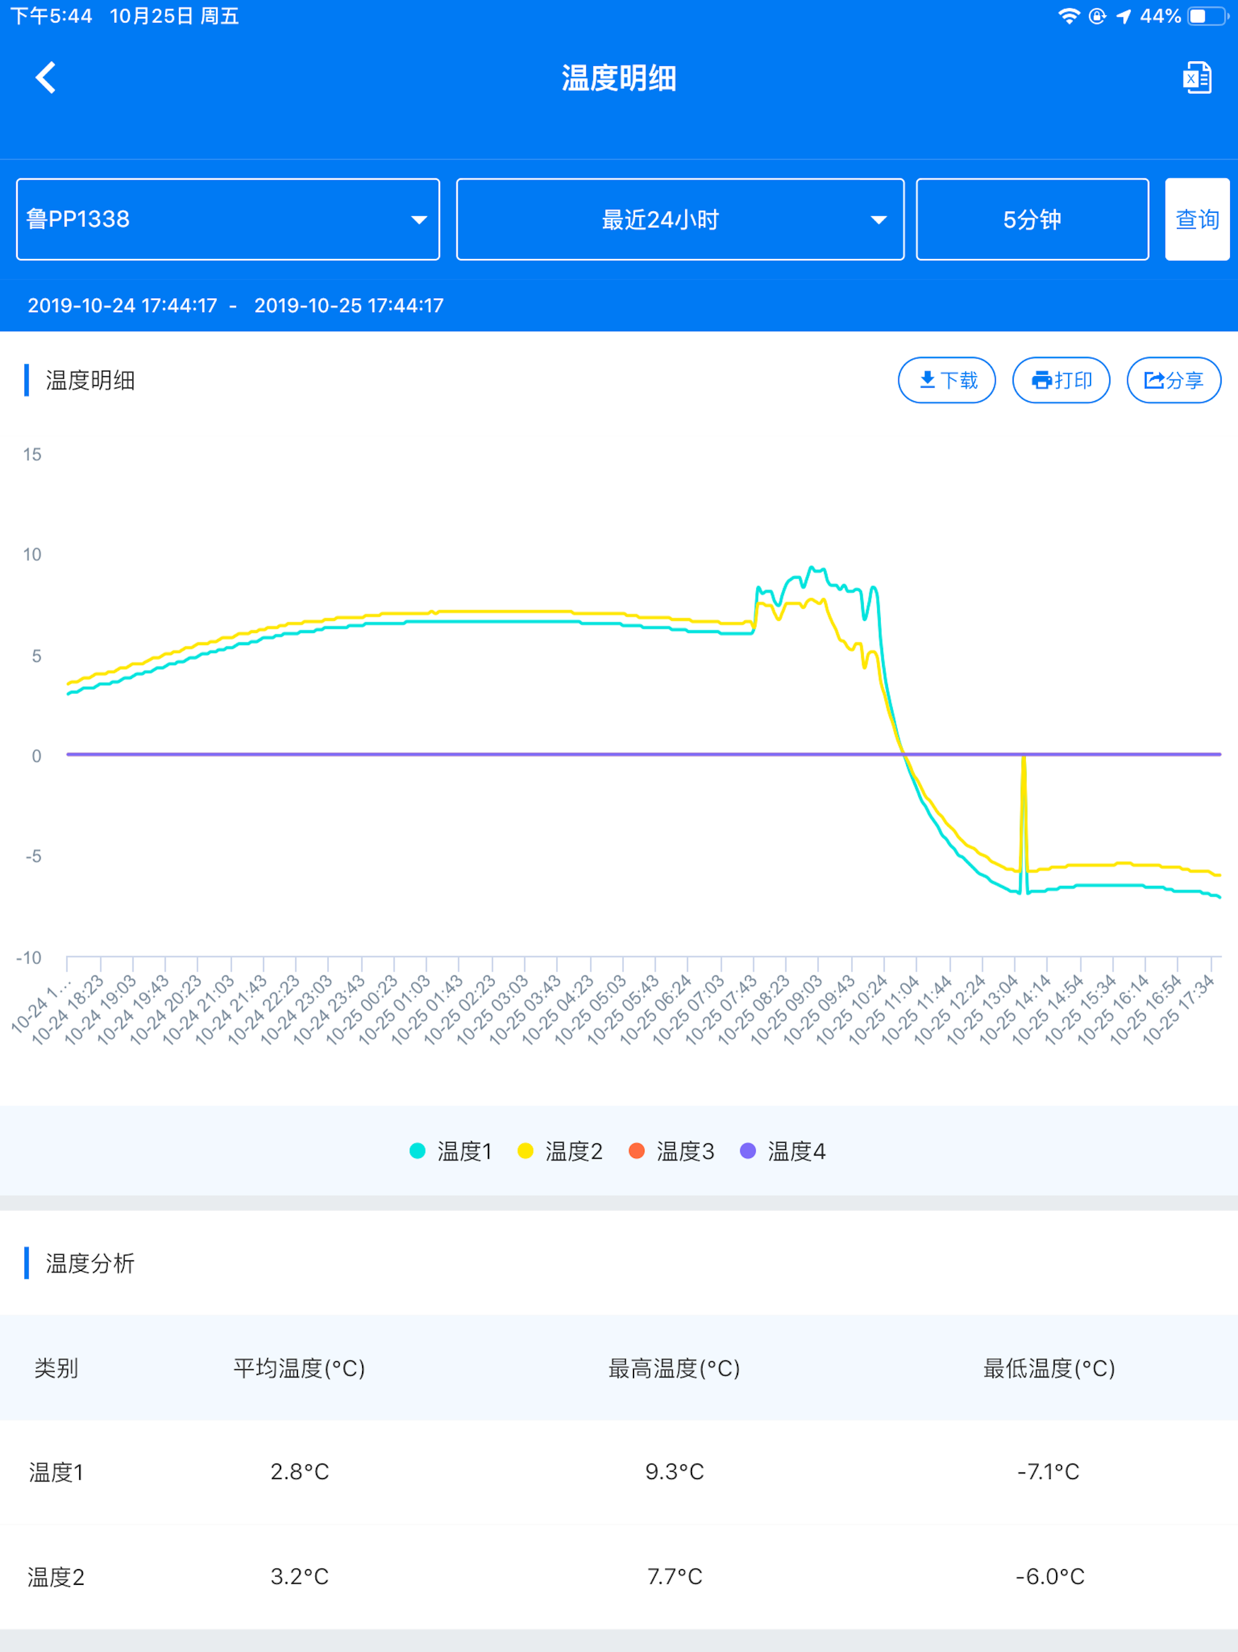Viewport: 1238px width, 1652px height.
Task: Click the 平均温度(°C) column header
Action: pyautogui.click(x=299, y=1367)
